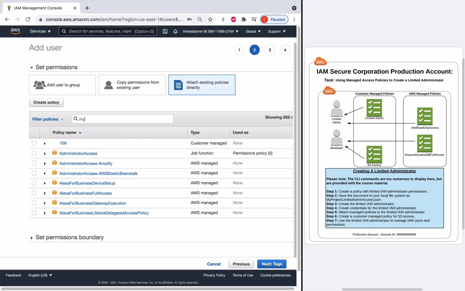Image resolution: width=465 pixels, height=291 pixels.
Task: Close the IAM Management Console tab
Action: pyautogui.click(x=75, y=8)
